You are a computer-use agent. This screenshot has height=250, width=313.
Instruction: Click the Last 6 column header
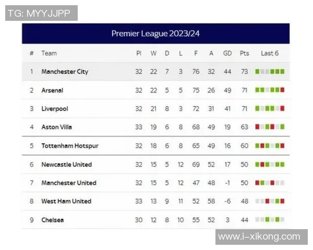tap(270, 53)
